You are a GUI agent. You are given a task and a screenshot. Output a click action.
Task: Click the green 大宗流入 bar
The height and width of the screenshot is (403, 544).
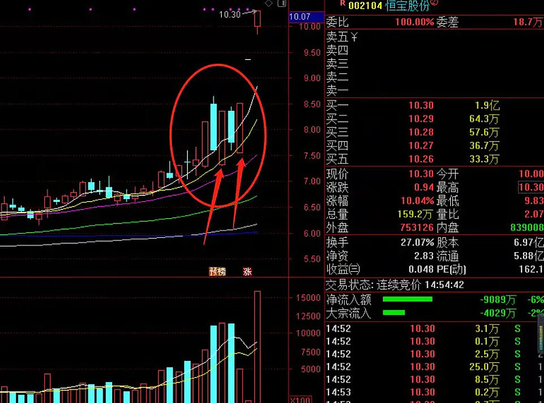coord(394,313)
